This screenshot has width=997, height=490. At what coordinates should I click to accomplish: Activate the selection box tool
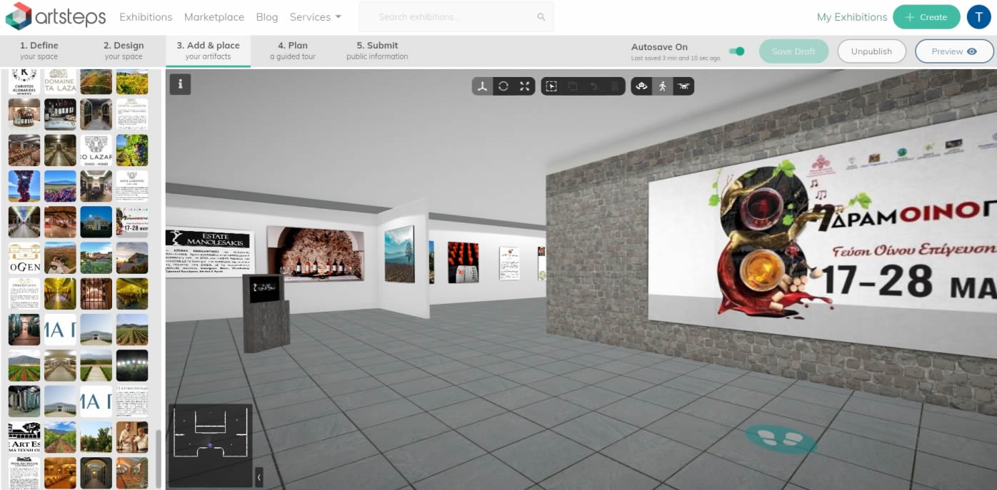(x=551, y=86)
